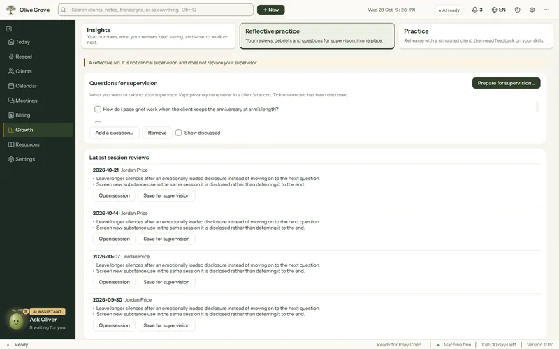
Task: Open session for 2026-10-14 review
Action: 114,239
